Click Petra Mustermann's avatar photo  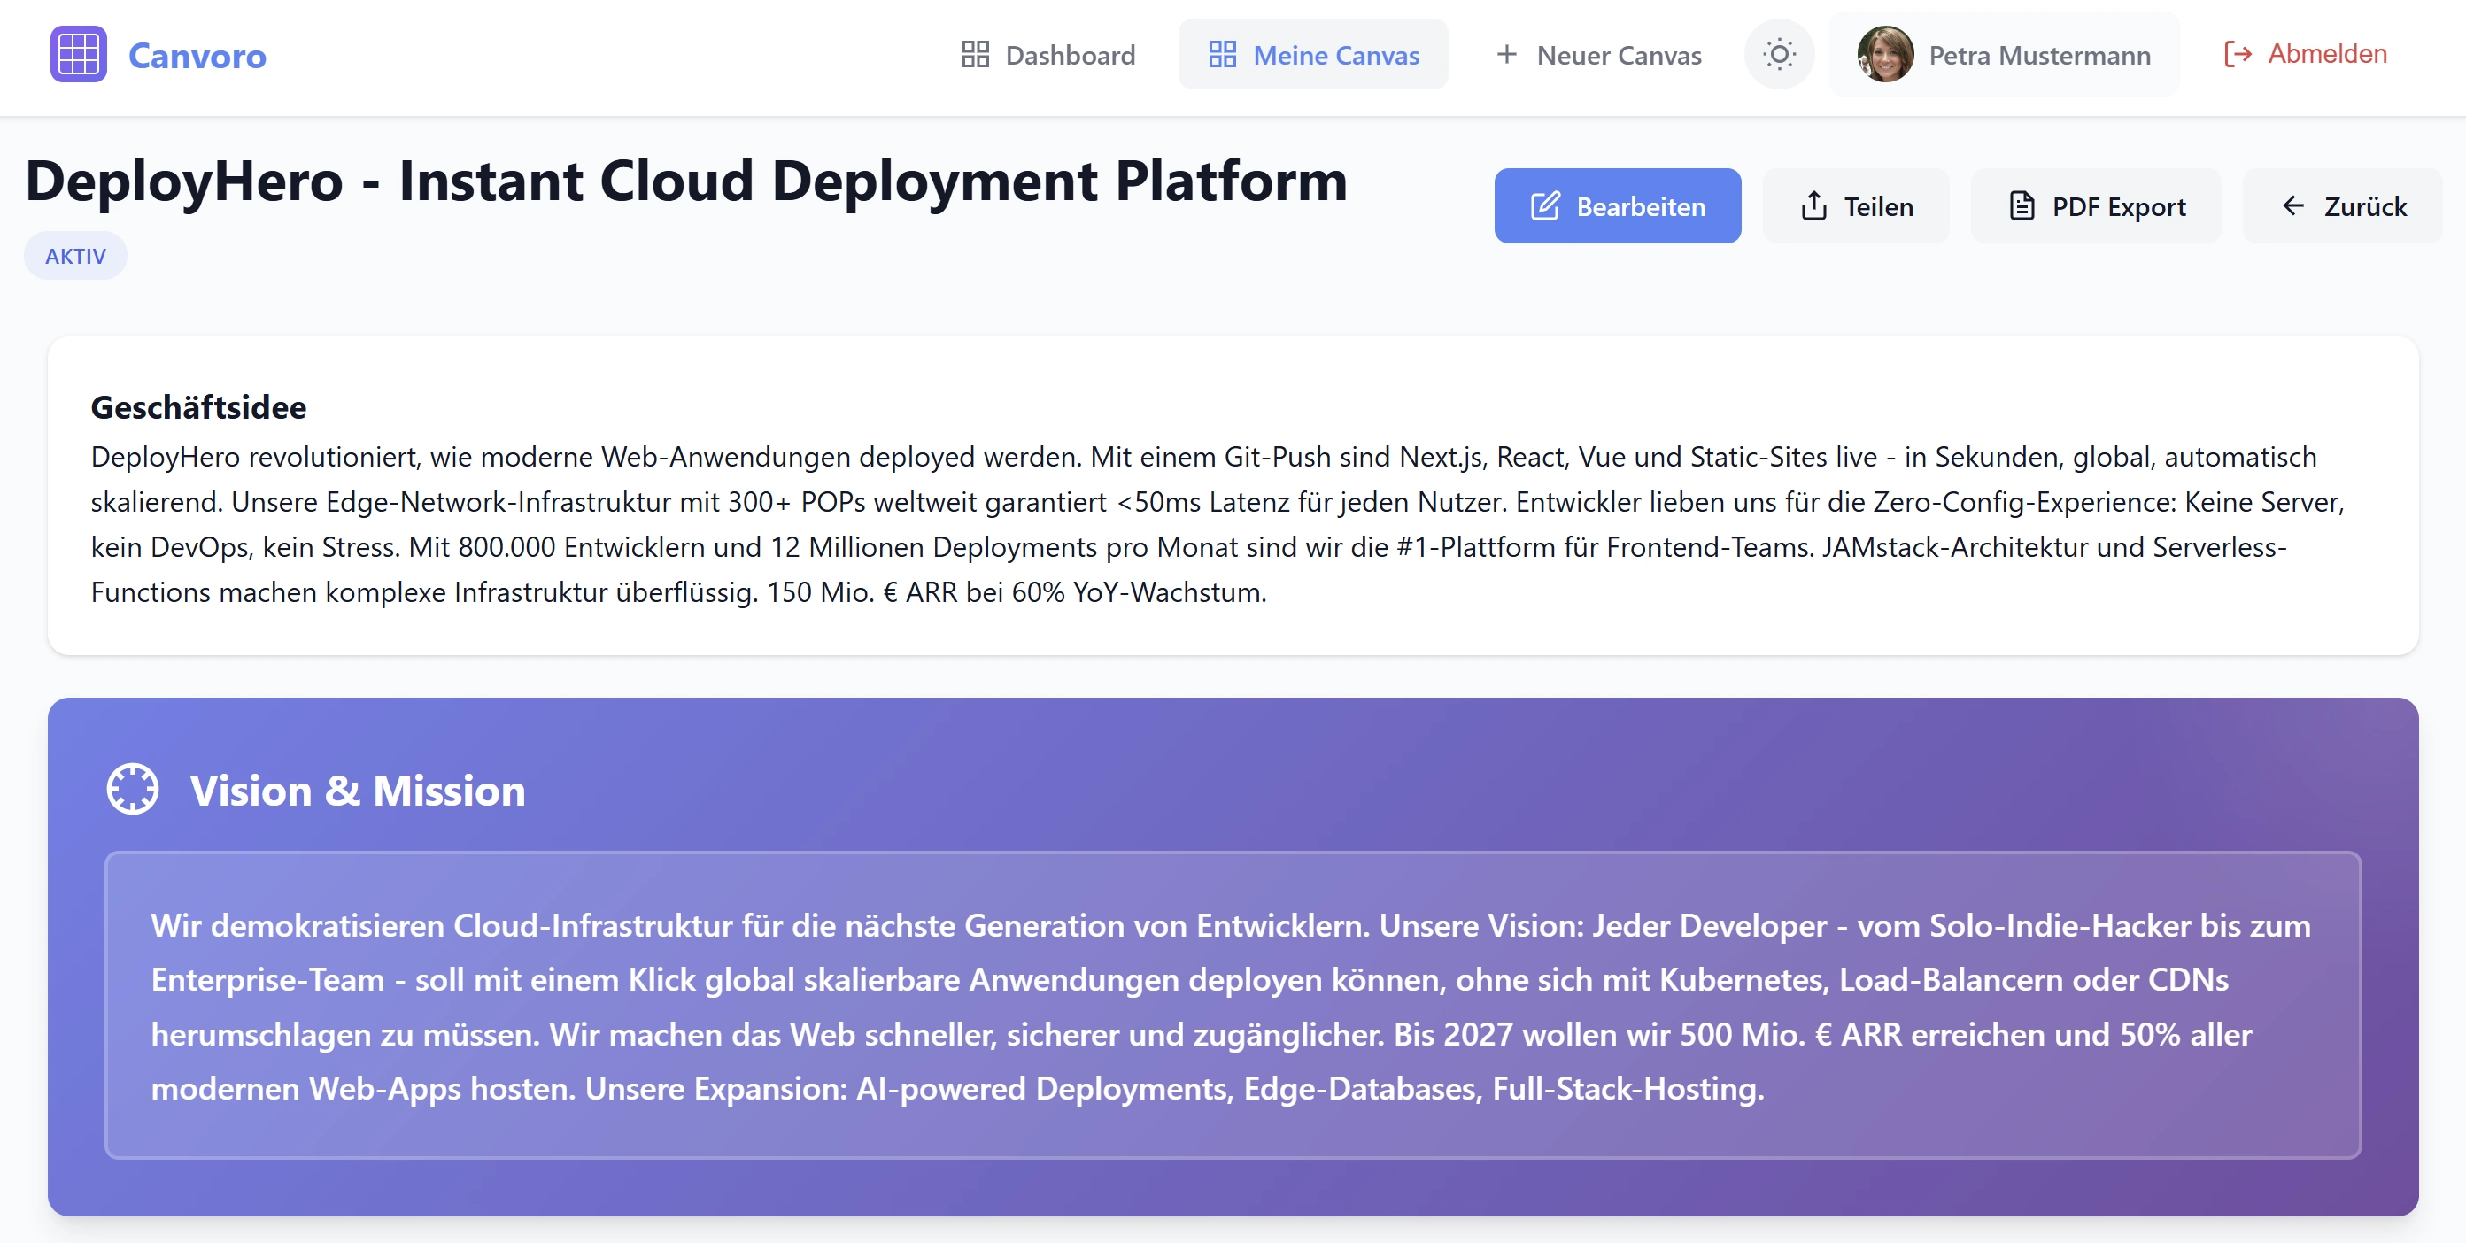pyautogui.click(x=1884, y=55)
